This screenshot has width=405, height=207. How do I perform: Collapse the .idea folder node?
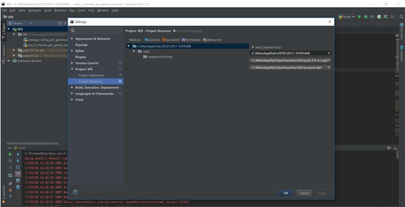coord(134,52)
